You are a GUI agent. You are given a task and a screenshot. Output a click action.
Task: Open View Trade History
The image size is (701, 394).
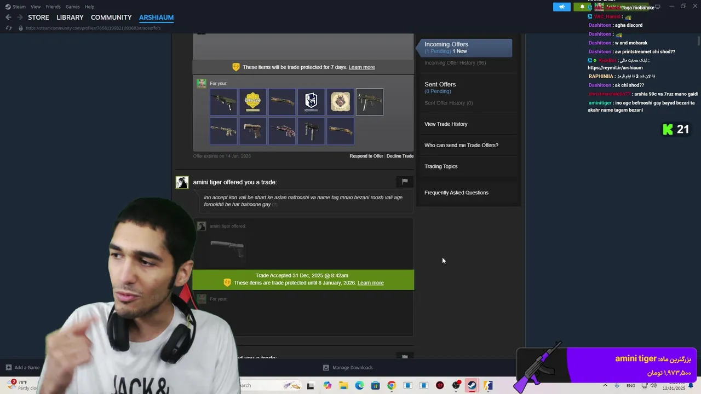[x=446, y=124]
